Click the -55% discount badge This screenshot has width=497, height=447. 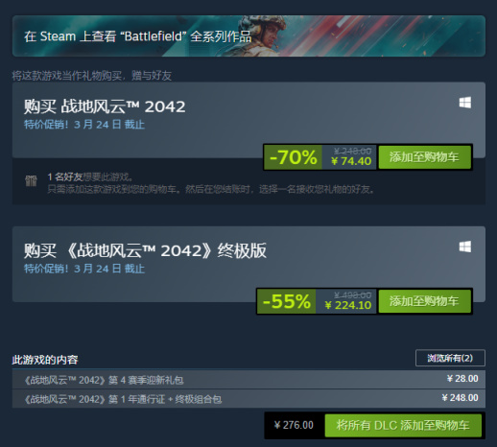[286, 301]
